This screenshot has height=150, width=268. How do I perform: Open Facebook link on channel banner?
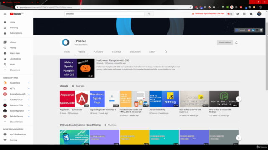click(241, 30)
